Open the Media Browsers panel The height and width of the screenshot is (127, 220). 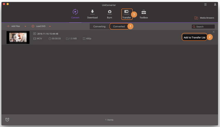204,18
